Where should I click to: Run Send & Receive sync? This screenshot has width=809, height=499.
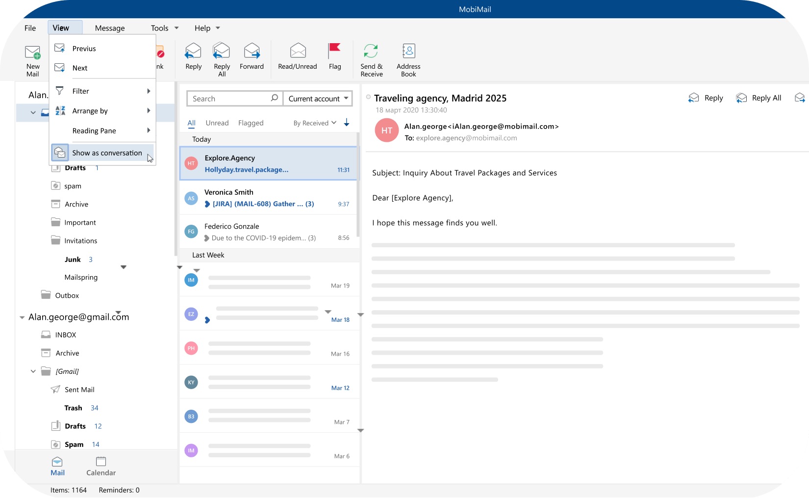click(x=371, y=52)
